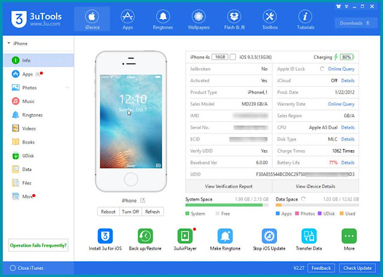The width and height of the screenshot is (383, 277).
Task: Click the iPhone lock screen preview
Action: [131, 121]
